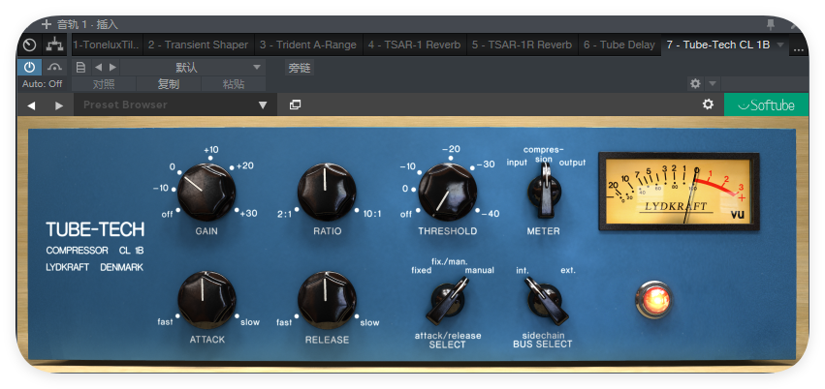Viewport: 825px width, 389px height.
Task: Set meter to output position
Action: point(572,163)
